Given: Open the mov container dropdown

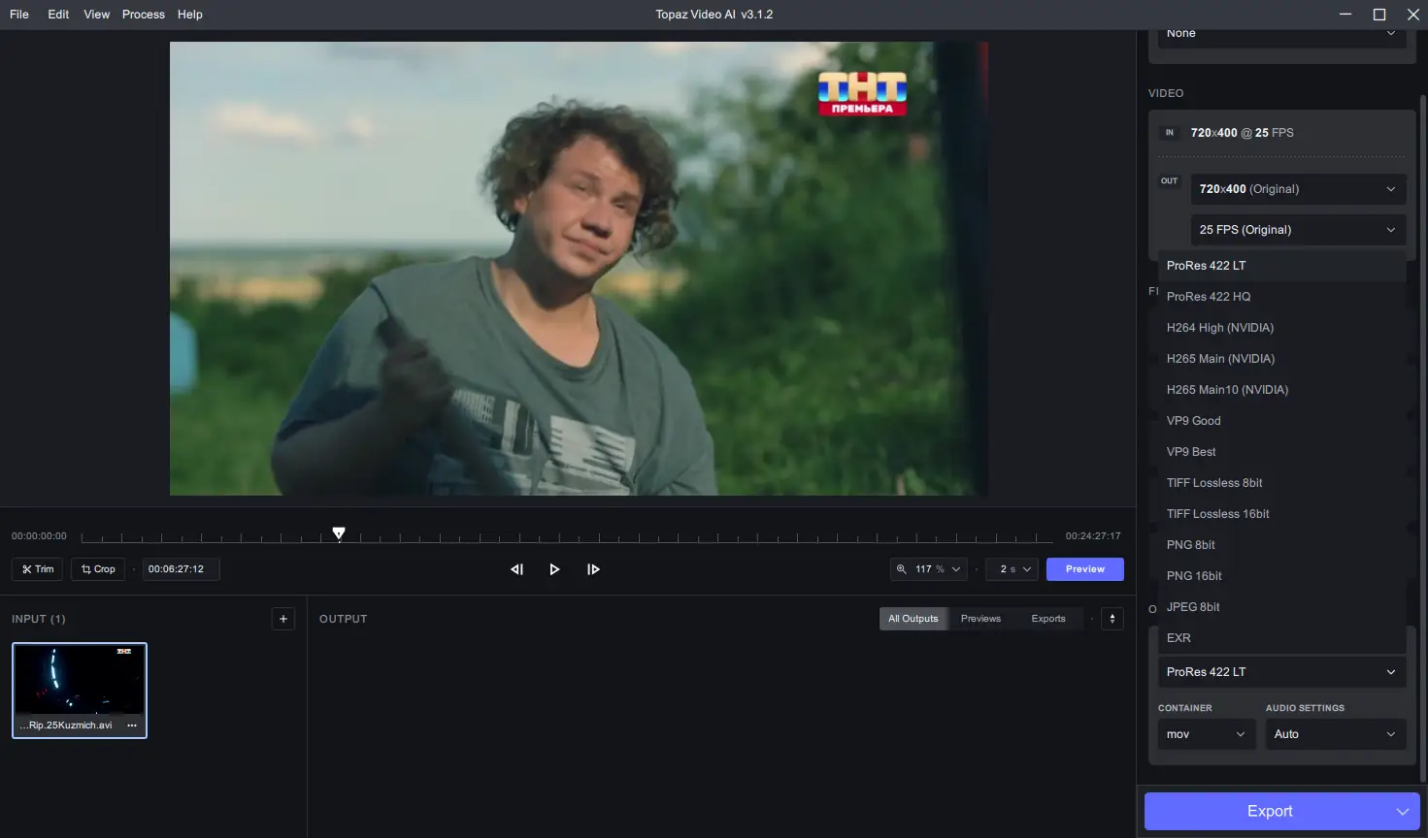Looking at the screenshot, I should click(1207, 734).
